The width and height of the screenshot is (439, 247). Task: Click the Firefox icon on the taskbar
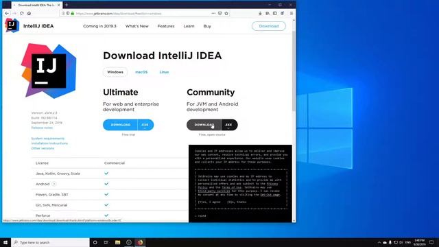tap(140, 242)
